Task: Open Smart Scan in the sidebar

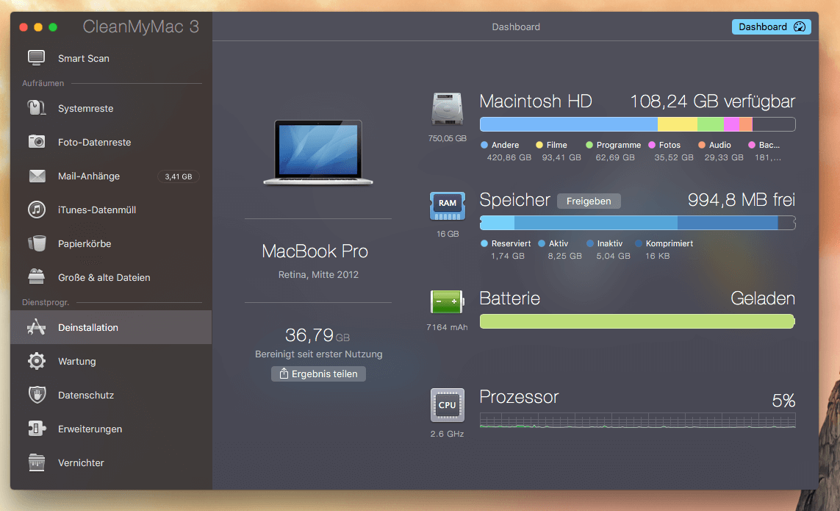Action: tap(111, 58)
